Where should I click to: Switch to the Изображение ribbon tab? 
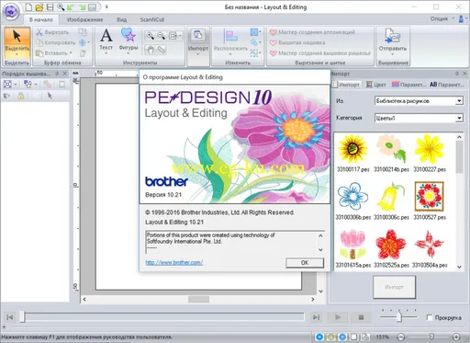point(84,19)
